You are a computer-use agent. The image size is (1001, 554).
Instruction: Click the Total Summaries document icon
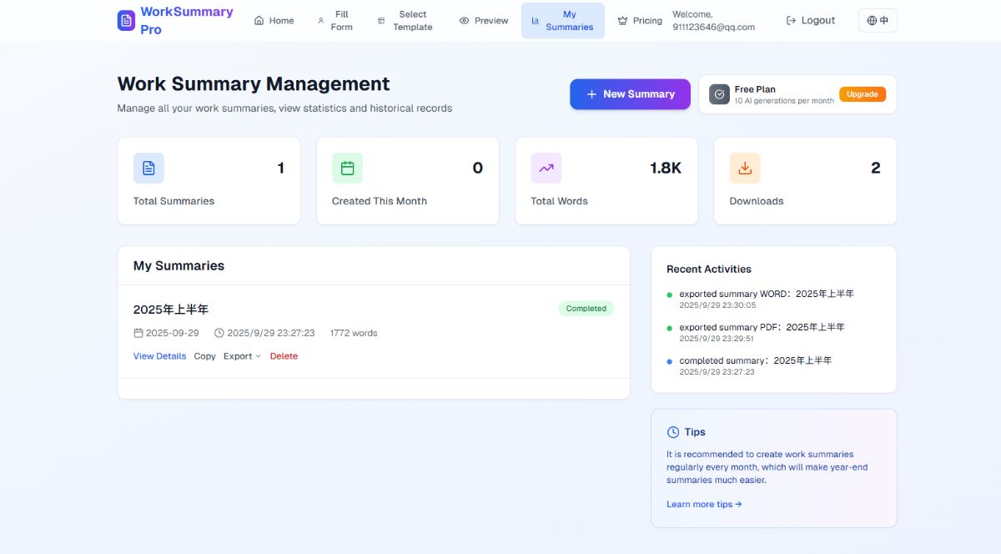(x=148, y=168)
